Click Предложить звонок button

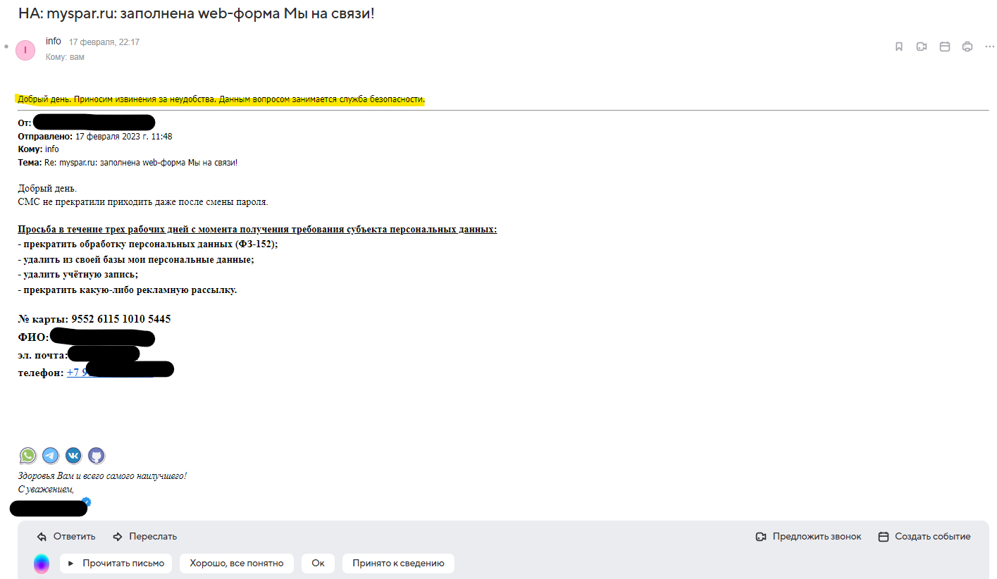click(x=808, y=537)
